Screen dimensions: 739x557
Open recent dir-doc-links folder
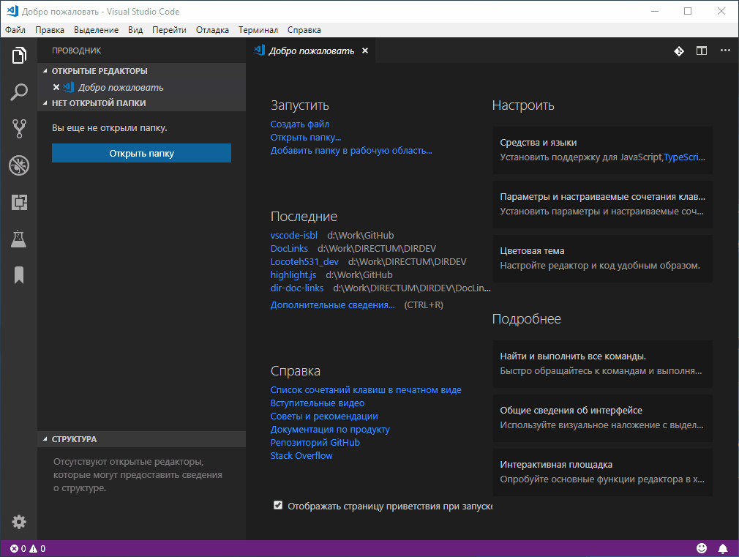(297, 288)
